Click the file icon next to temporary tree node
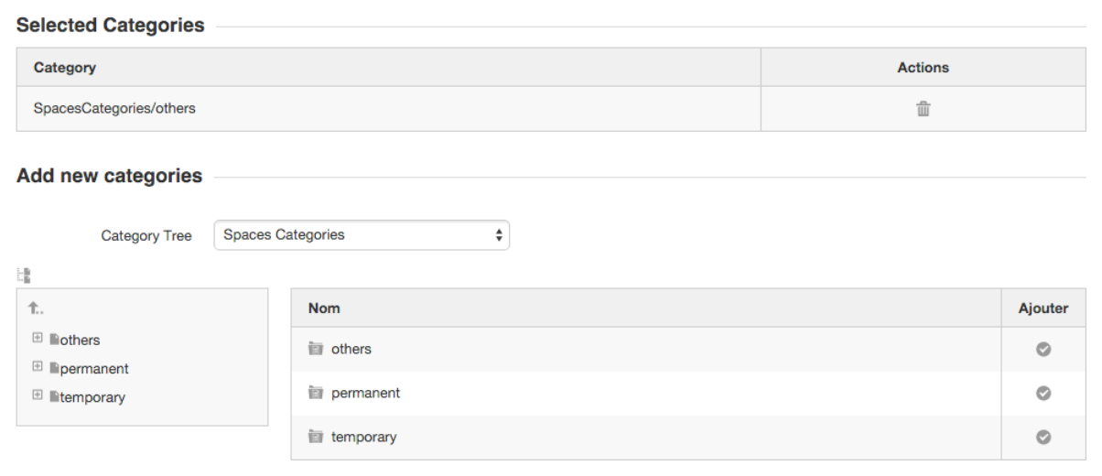The image size is (1102, 476). [x=55, y=397]
